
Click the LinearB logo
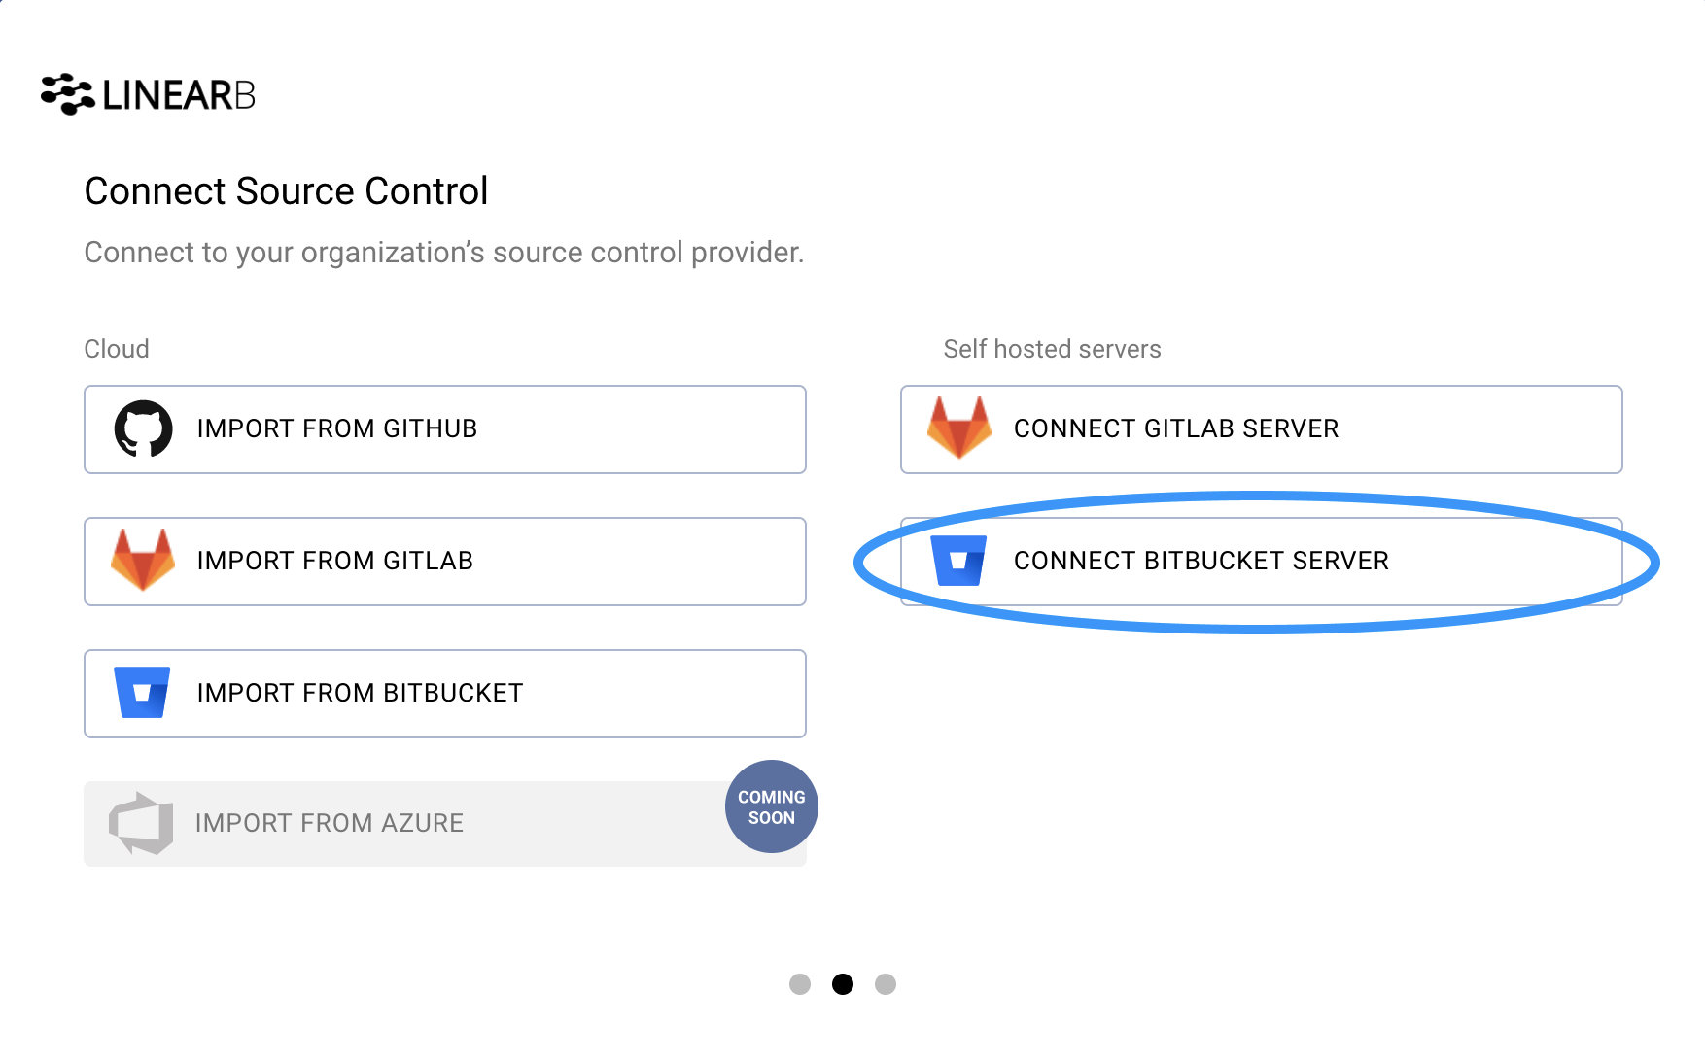[x=148, y=94]
